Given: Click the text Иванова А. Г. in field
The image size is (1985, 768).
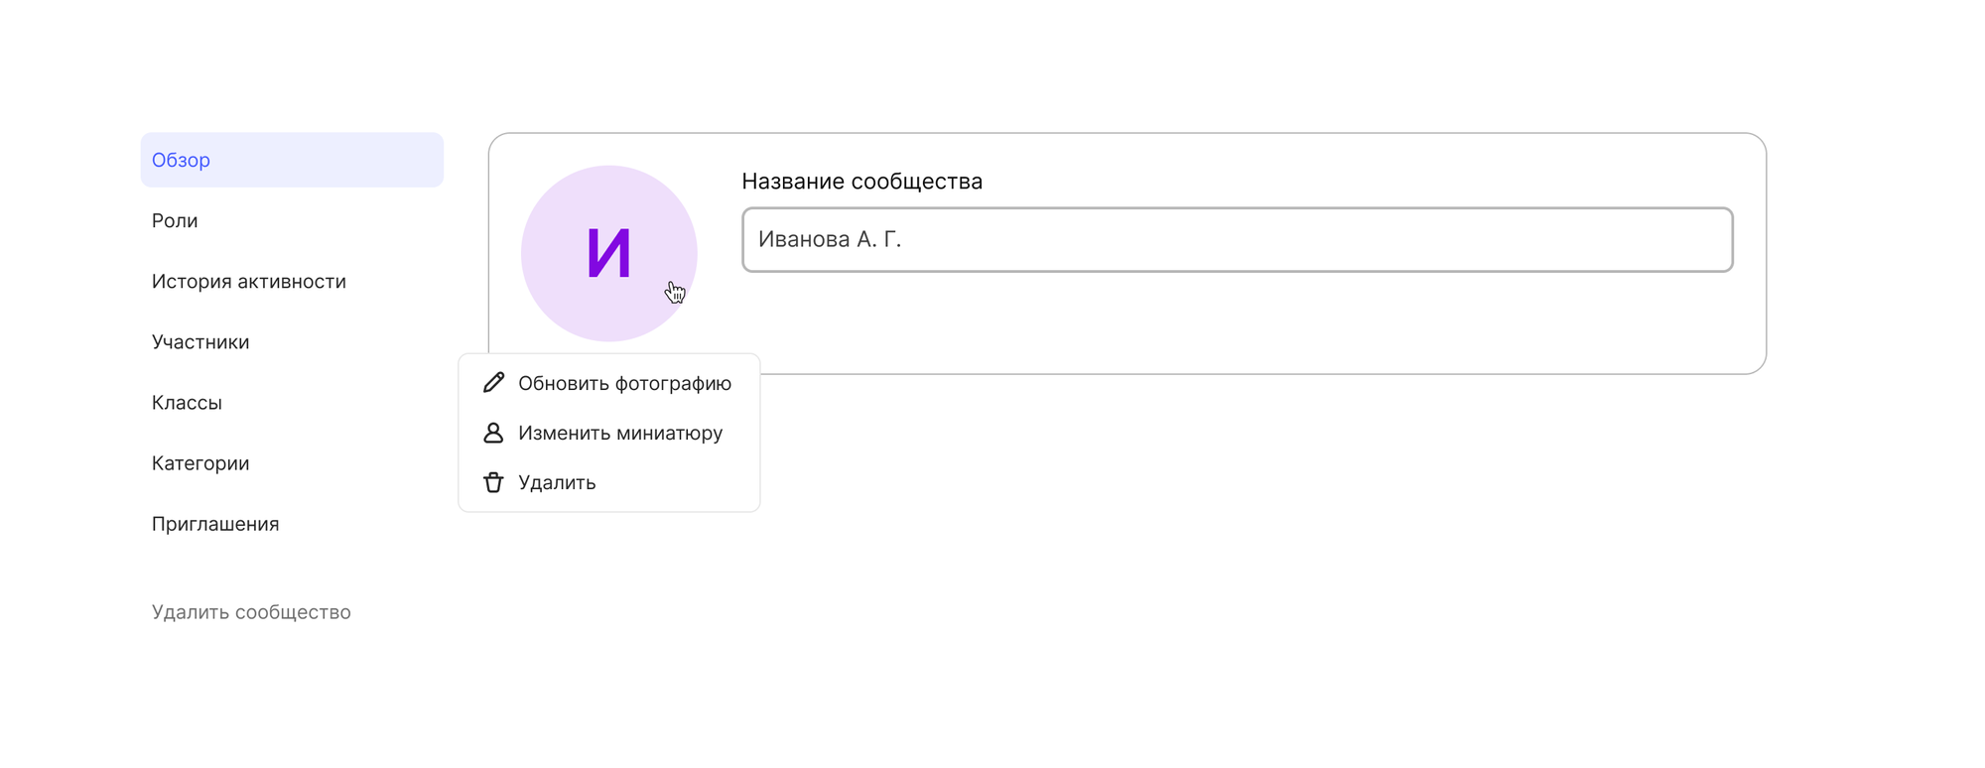Looking at the screenshot, I should [x=830, y=239].
